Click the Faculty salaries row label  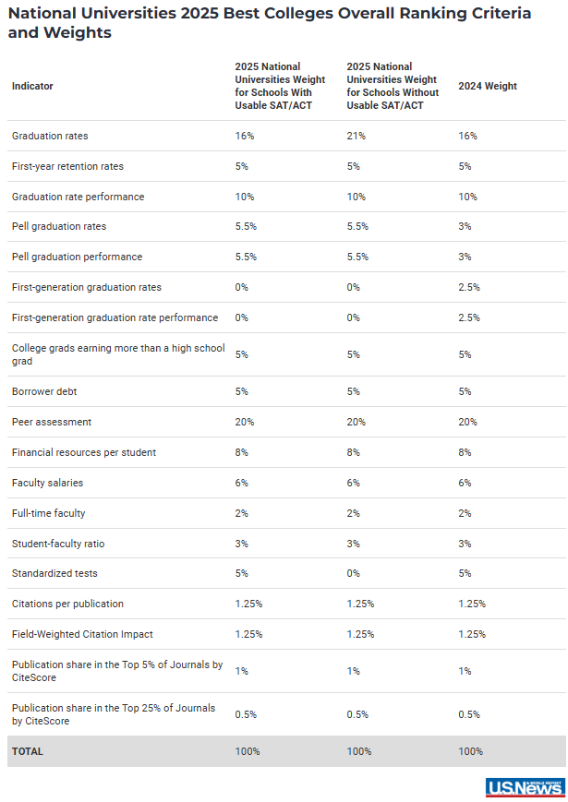pos(50,483)
